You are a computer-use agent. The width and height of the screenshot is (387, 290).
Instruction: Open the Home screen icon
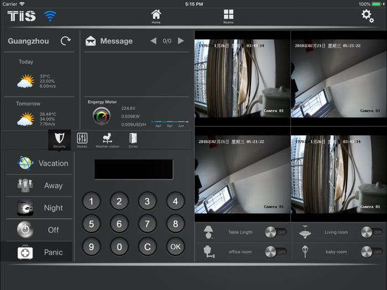156,16
